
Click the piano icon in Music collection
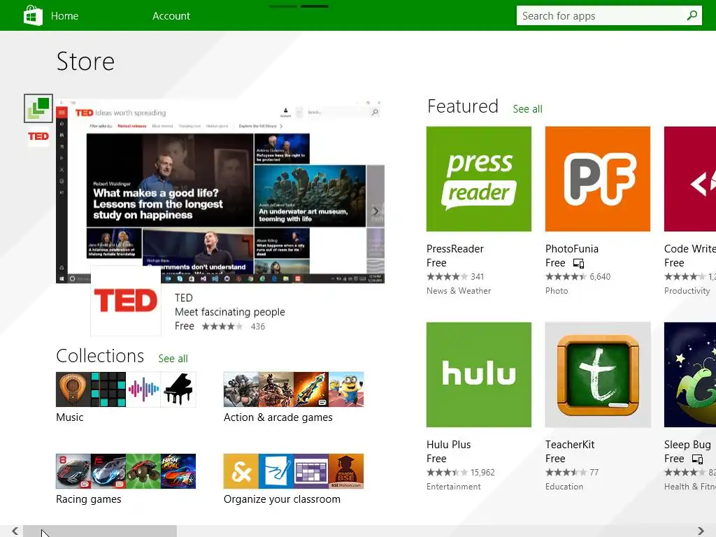(x=178, y=389)
